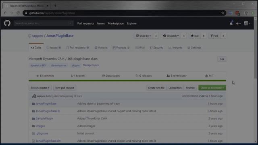The width and height of the screenshot is (258, 145).
Task: View 0 releases
Action: (x=144, y=76)
